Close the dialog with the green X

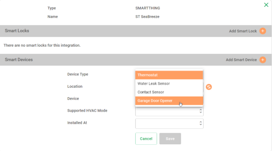click(x=266, y=5)
